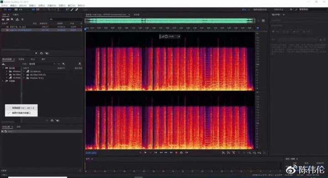Viewport: 328px width, 178px height.
Task: Select the Paintbrush selection tool
Action: click(x=72, y=10)
